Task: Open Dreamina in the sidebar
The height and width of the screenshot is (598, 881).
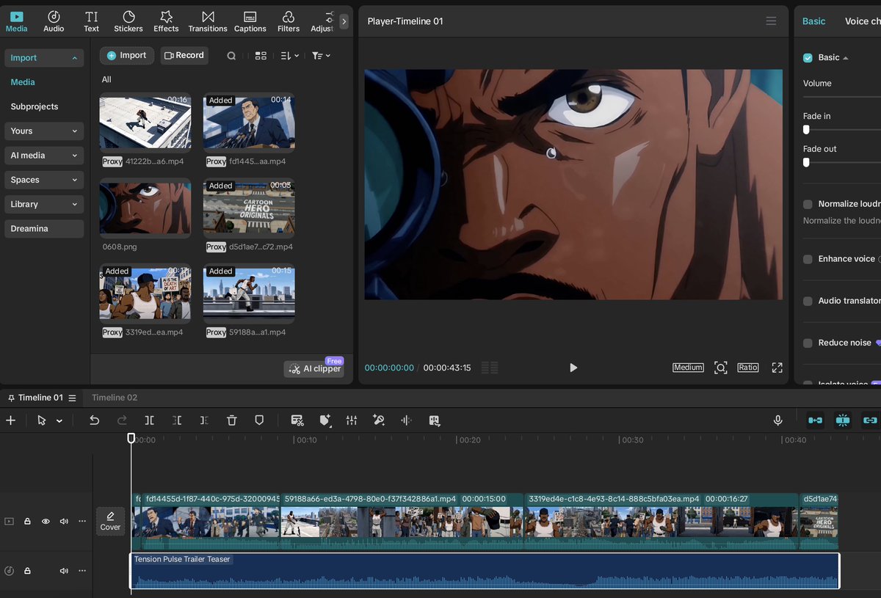Action: coord(44,228)
